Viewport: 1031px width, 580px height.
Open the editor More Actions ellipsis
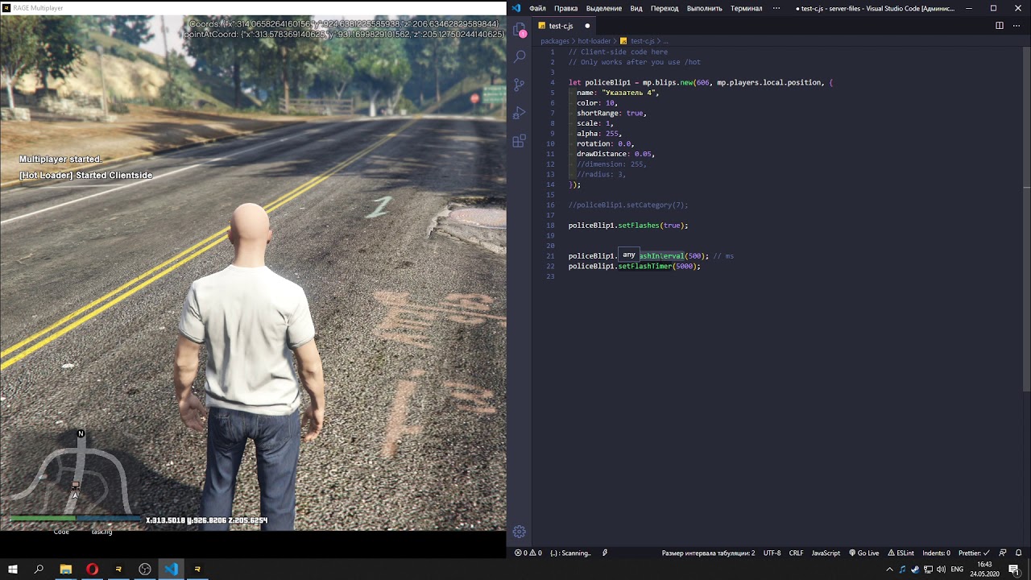pos(1017,26)
